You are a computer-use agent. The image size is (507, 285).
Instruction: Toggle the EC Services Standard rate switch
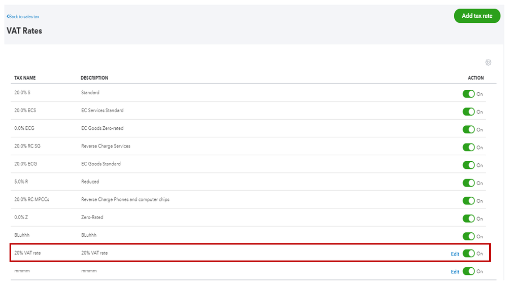tap(468, 112)
